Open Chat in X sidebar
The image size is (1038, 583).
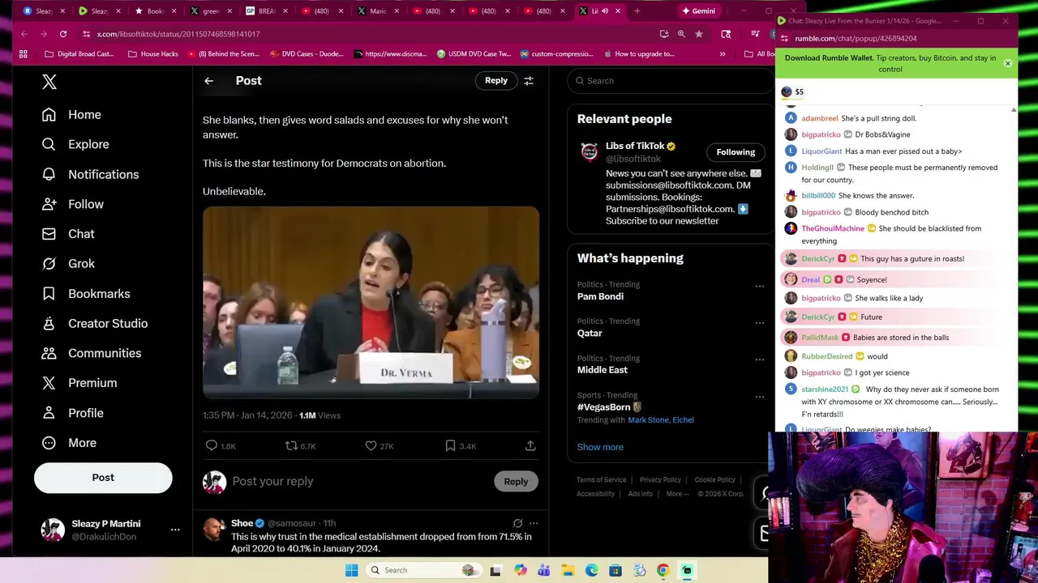68,234
